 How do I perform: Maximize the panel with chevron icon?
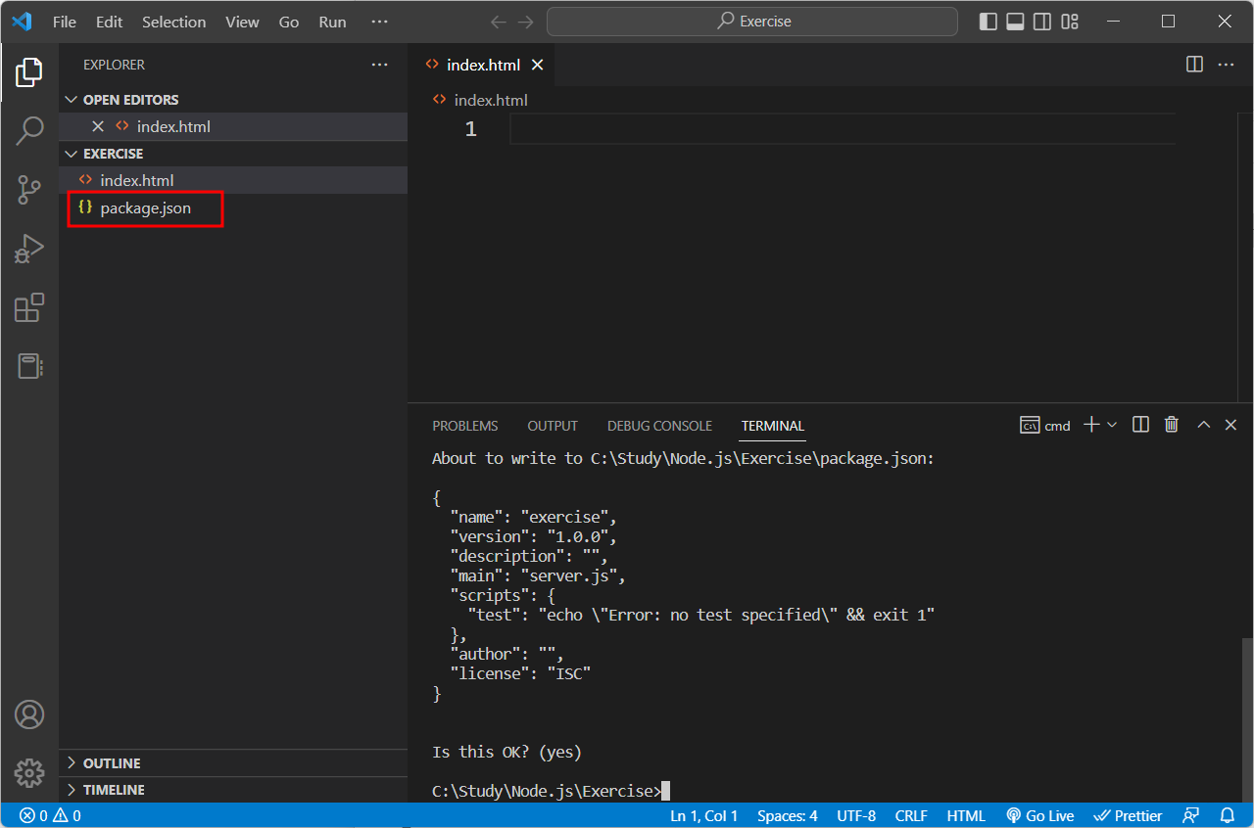pos(1203,424)
